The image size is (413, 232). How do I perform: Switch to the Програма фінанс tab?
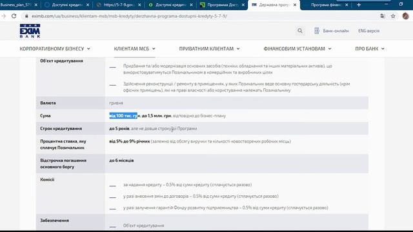[x=327, y=5]
